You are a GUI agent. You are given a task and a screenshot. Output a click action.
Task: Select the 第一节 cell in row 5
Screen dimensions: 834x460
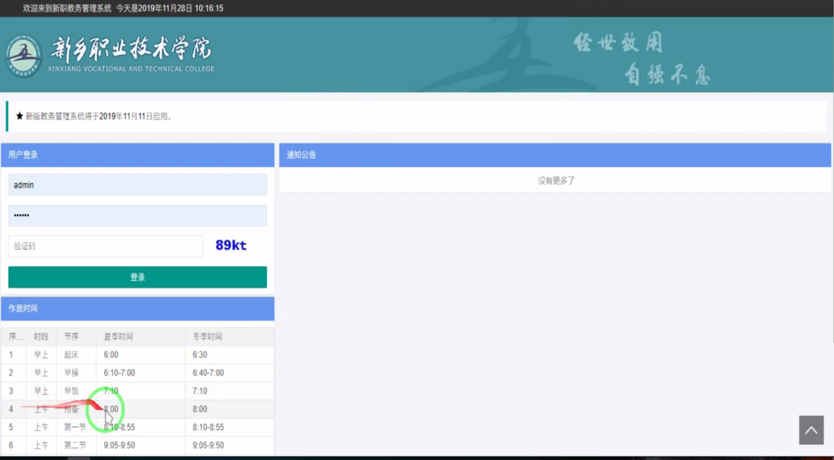pos(75,427)
